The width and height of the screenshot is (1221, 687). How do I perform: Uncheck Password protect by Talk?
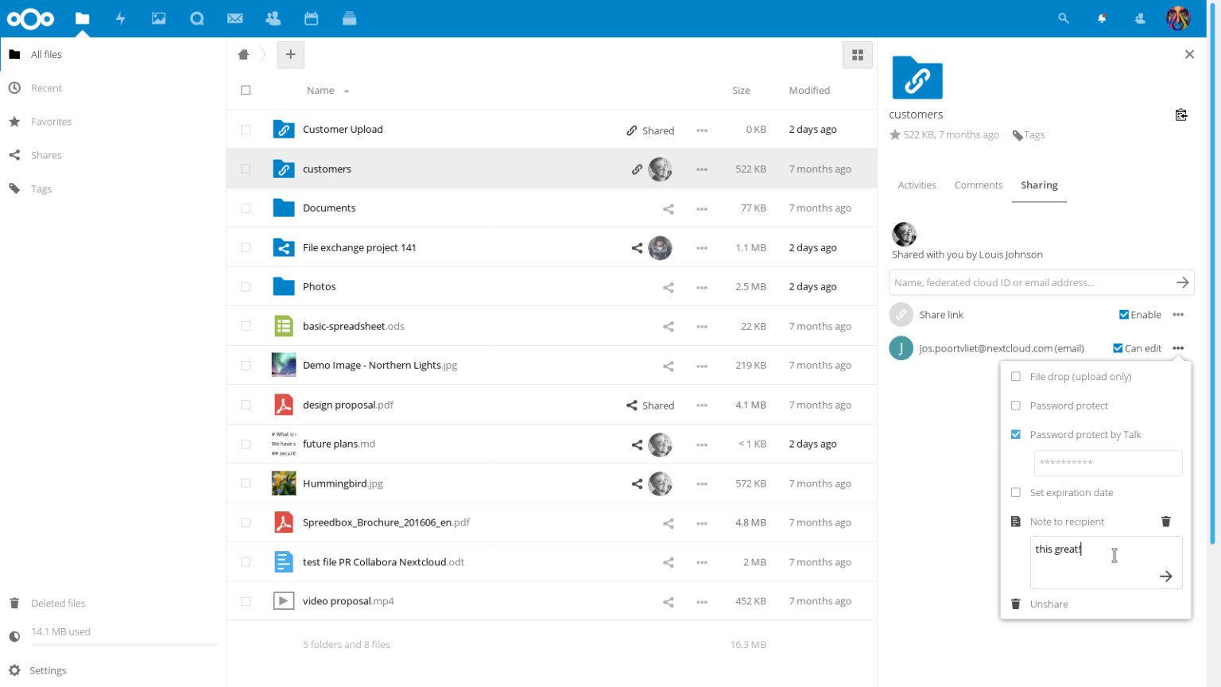[1016, 435]
